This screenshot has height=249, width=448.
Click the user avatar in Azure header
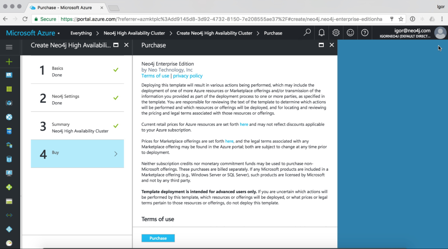click(x=440, y=33)
